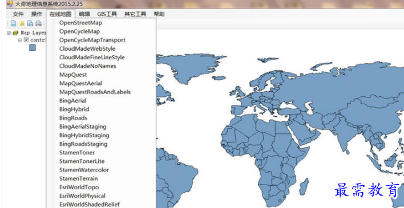Click the yellow Open file toolbar icon
The height and width of the screenshot is (208, 404).
click(x=22, y=23)
